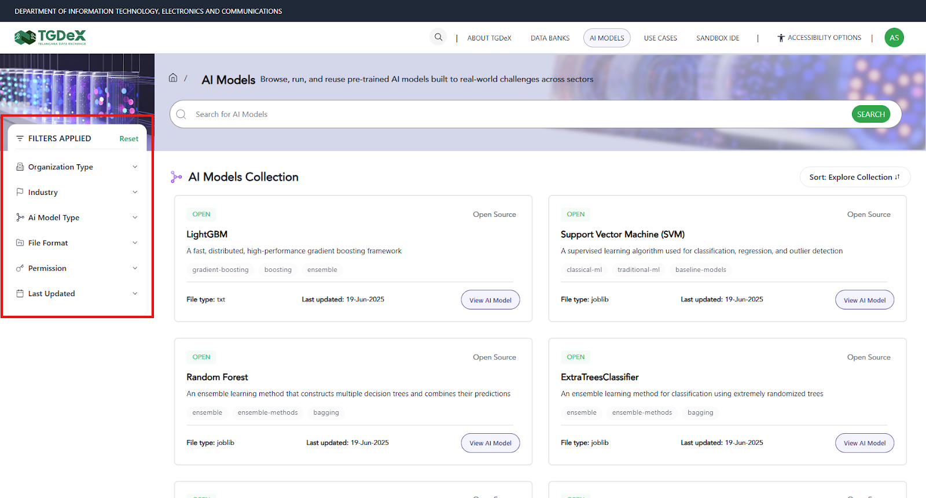
Task: Click the Ai Model Type branch icon
Action: [20, 217]
